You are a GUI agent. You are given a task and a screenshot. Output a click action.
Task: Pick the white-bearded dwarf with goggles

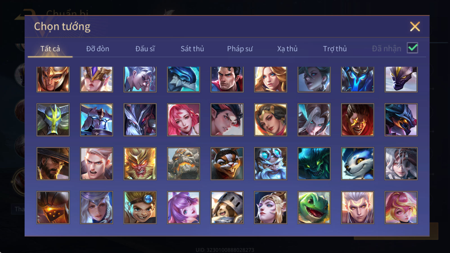pos(271,164)
